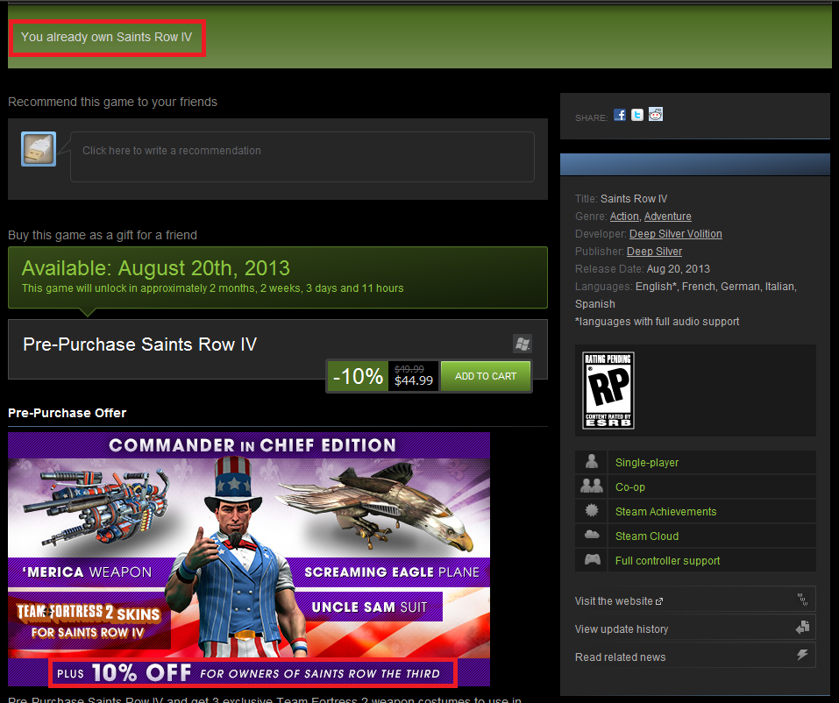Click the user avatar next to recommendation box
Viewport: 839px width, 703px height.
(39, 149)
